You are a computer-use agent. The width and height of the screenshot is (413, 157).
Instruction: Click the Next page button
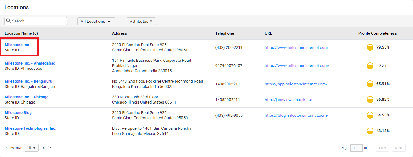click(x=398, y=148)
